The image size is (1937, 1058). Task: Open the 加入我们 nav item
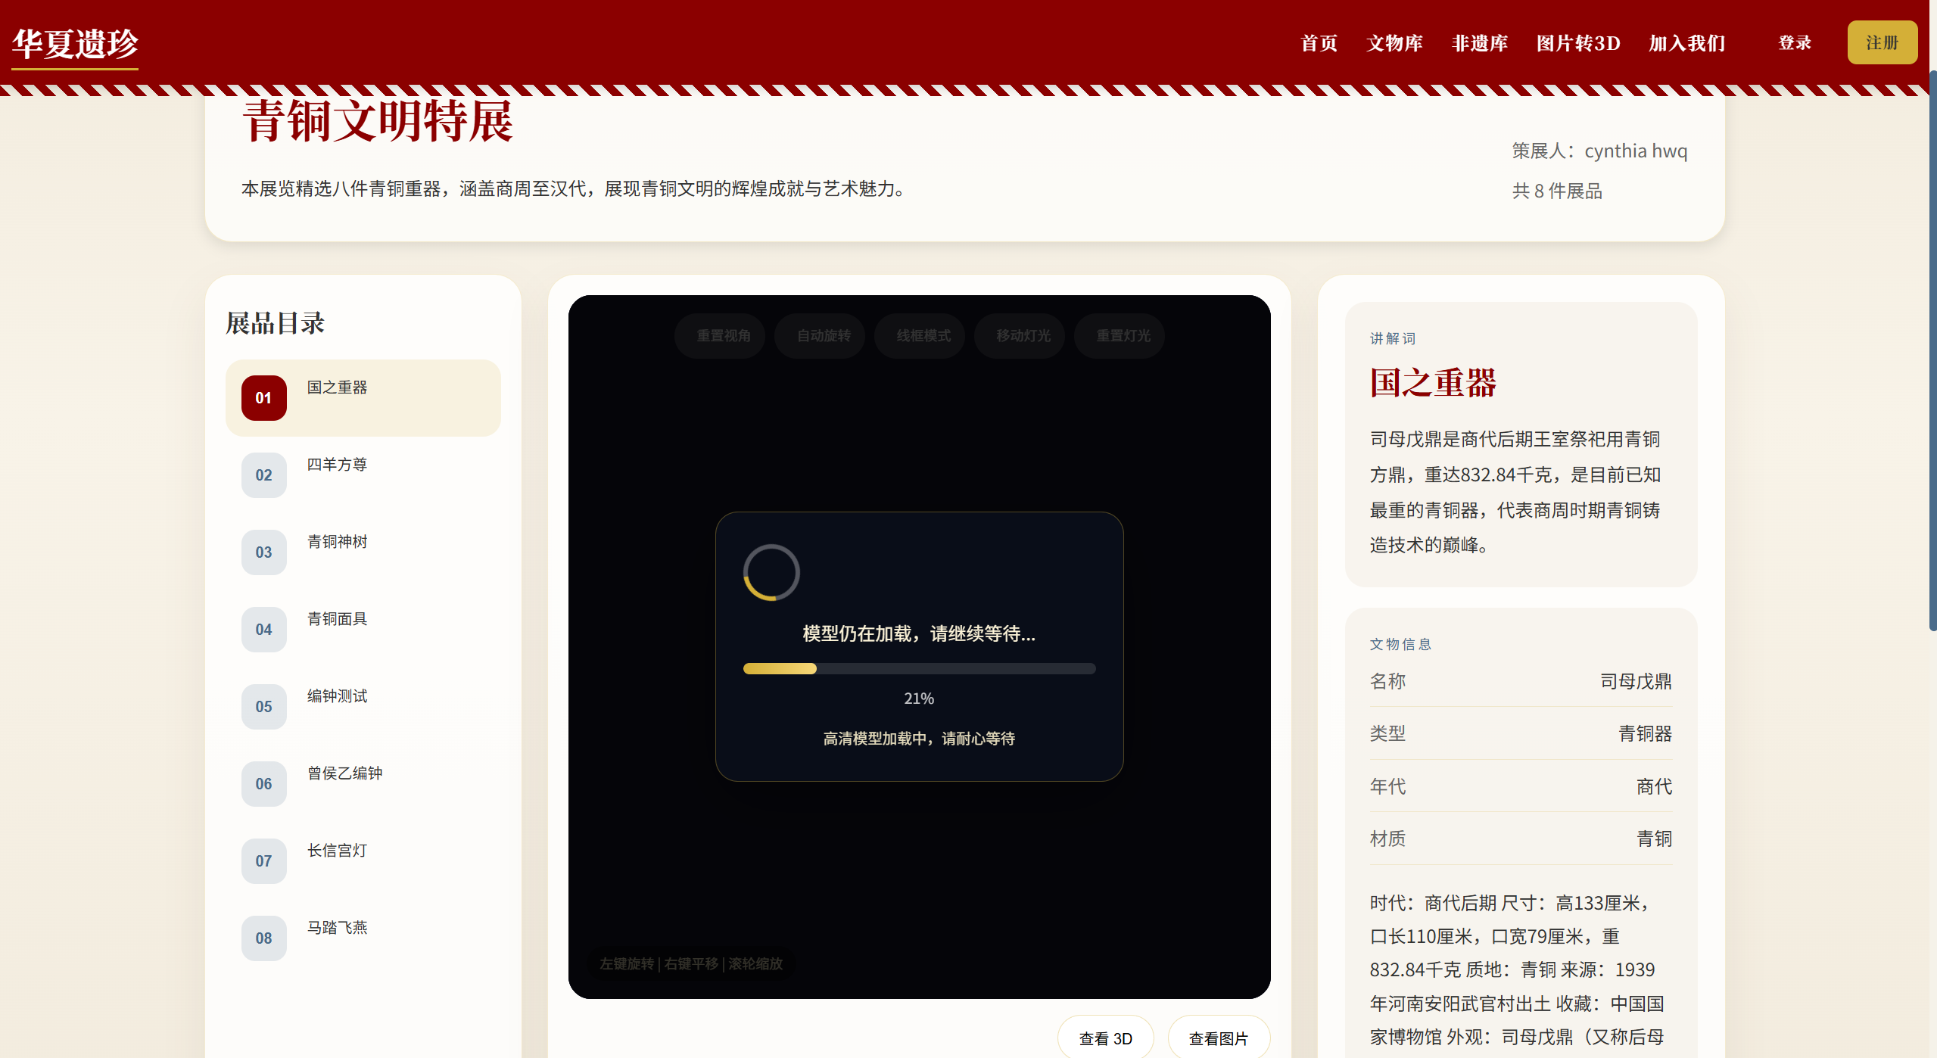1686,43
